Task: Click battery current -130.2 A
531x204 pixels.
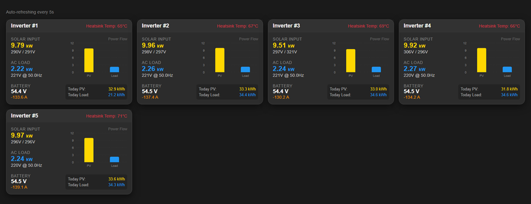Action: click(x=281, y=97)
